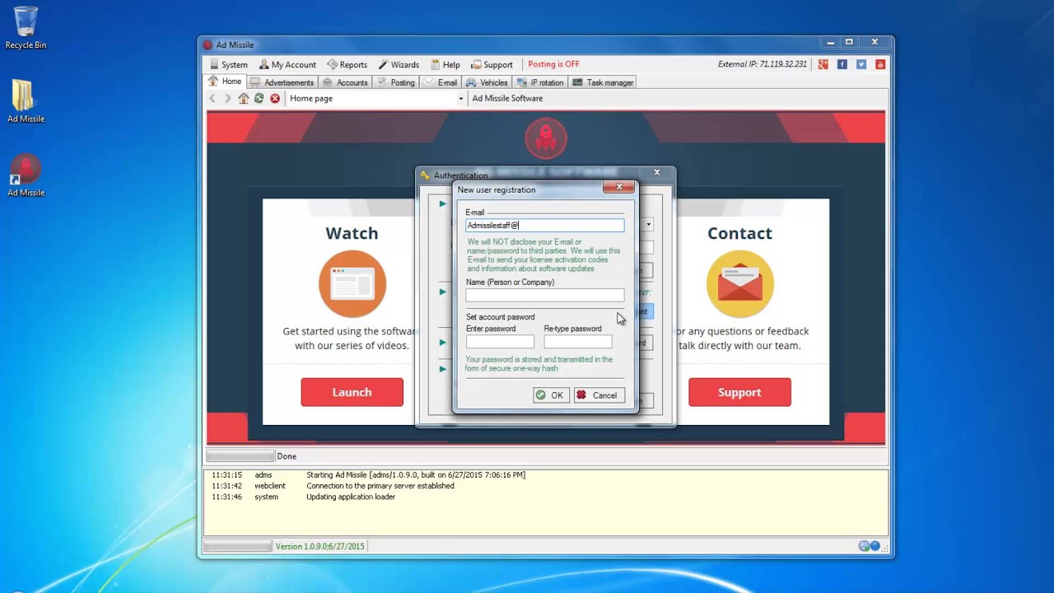This screenshot has height=593, width=1054.
Task: Click the E-mail input field
Action: click(545, 225)
